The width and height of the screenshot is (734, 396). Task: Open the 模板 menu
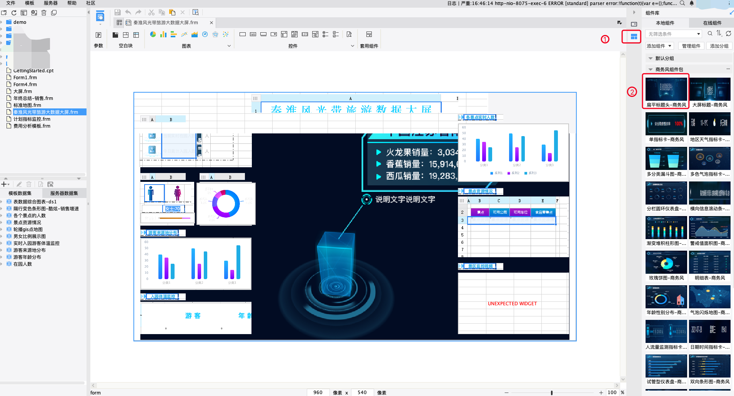30,3
